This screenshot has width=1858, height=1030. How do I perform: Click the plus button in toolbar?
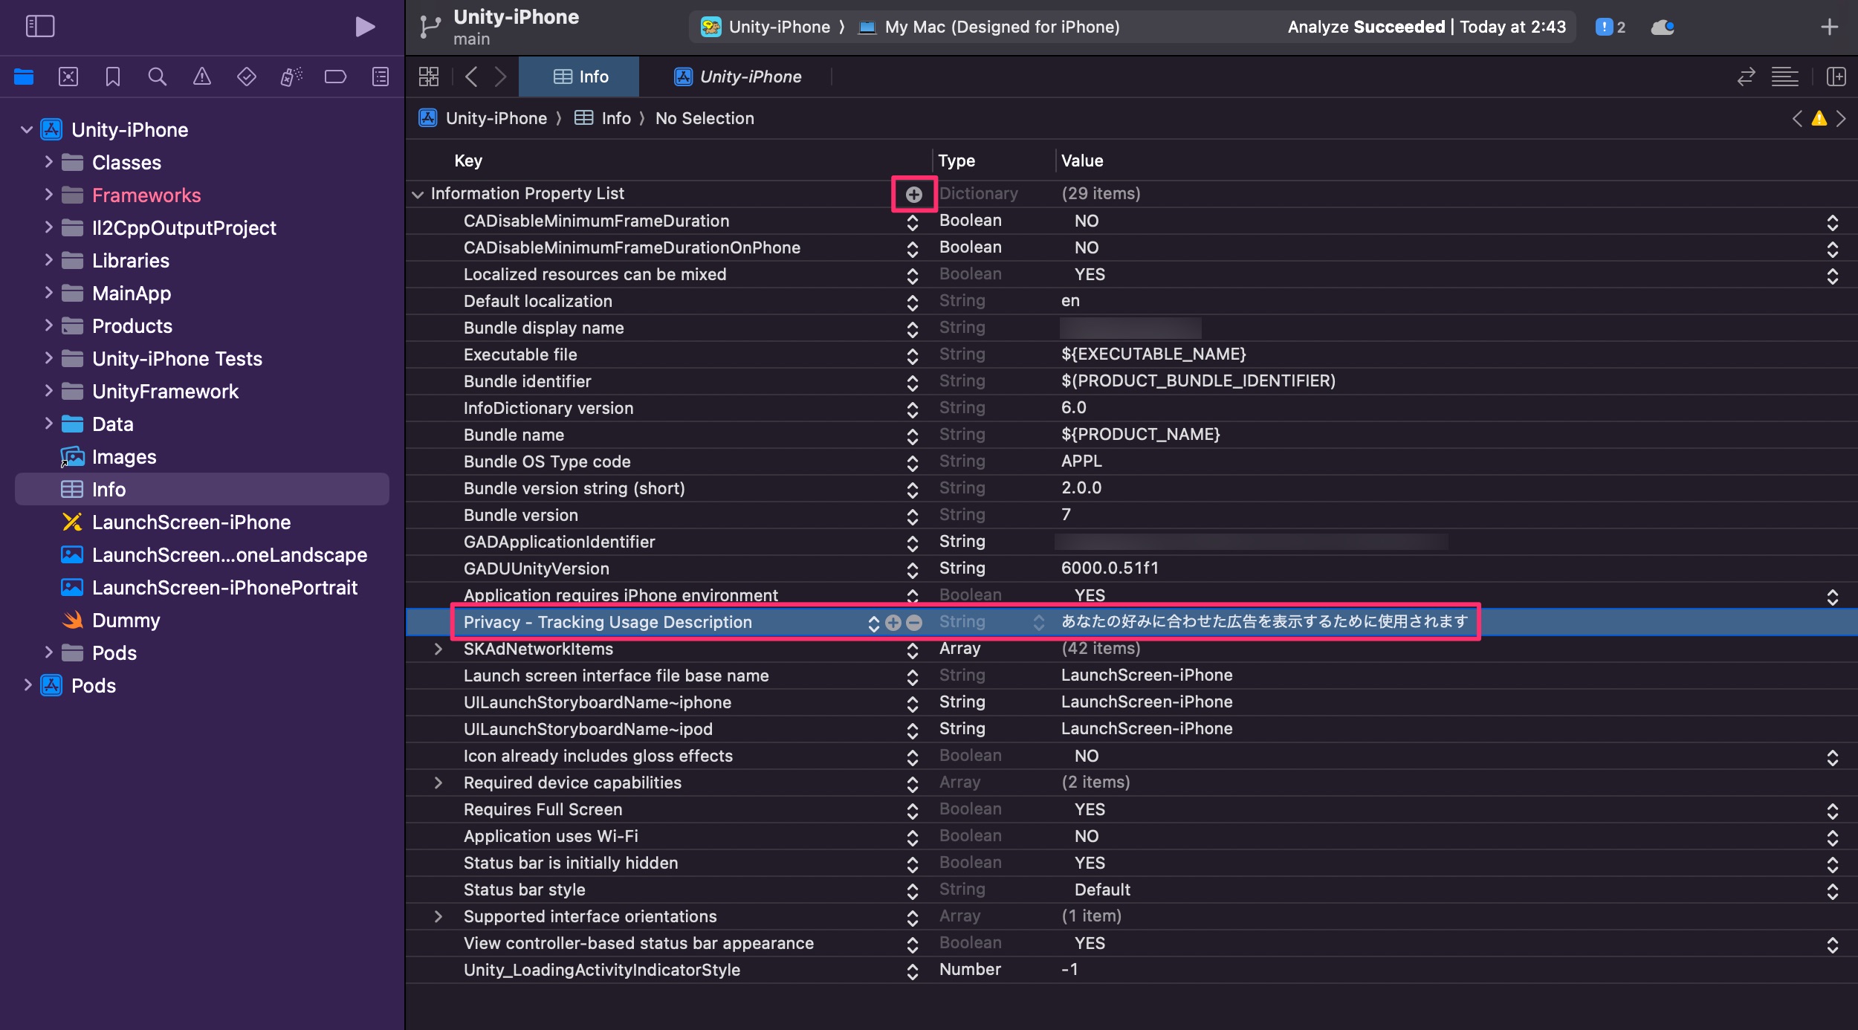(x=1830, y=27)
